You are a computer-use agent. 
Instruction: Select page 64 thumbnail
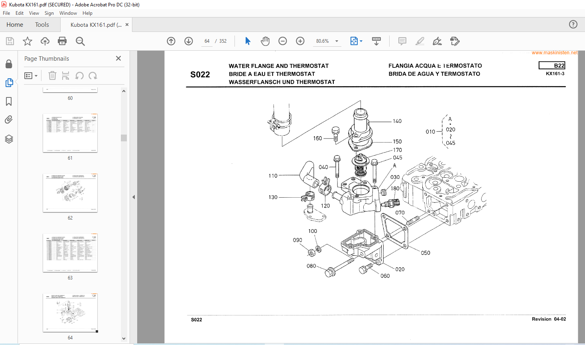pyautogui.click(x=70, y=313)
